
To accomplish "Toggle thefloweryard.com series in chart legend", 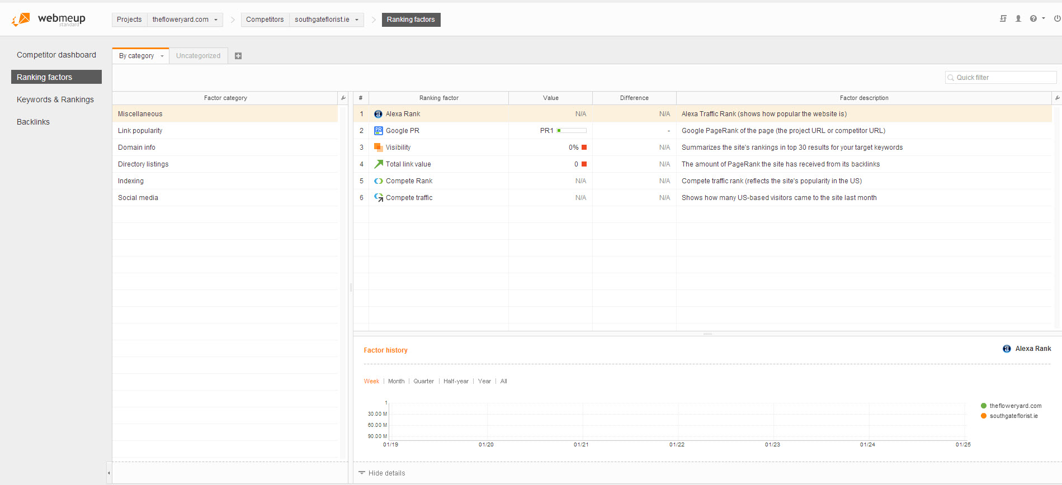I will pyautogui.click(x=1011, y=406).
